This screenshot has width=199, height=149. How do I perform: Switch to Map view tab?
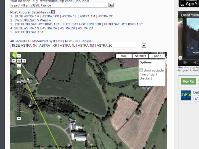coord(124,56)
